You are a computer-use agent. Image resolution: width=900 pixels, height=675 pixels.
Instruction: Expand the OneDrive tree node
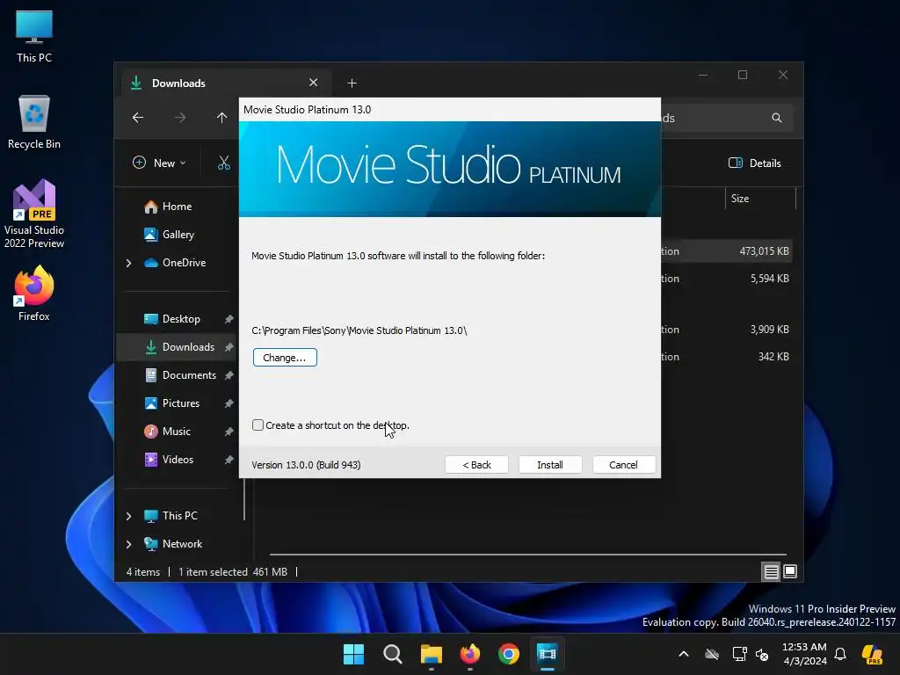[x=128, y=263]
